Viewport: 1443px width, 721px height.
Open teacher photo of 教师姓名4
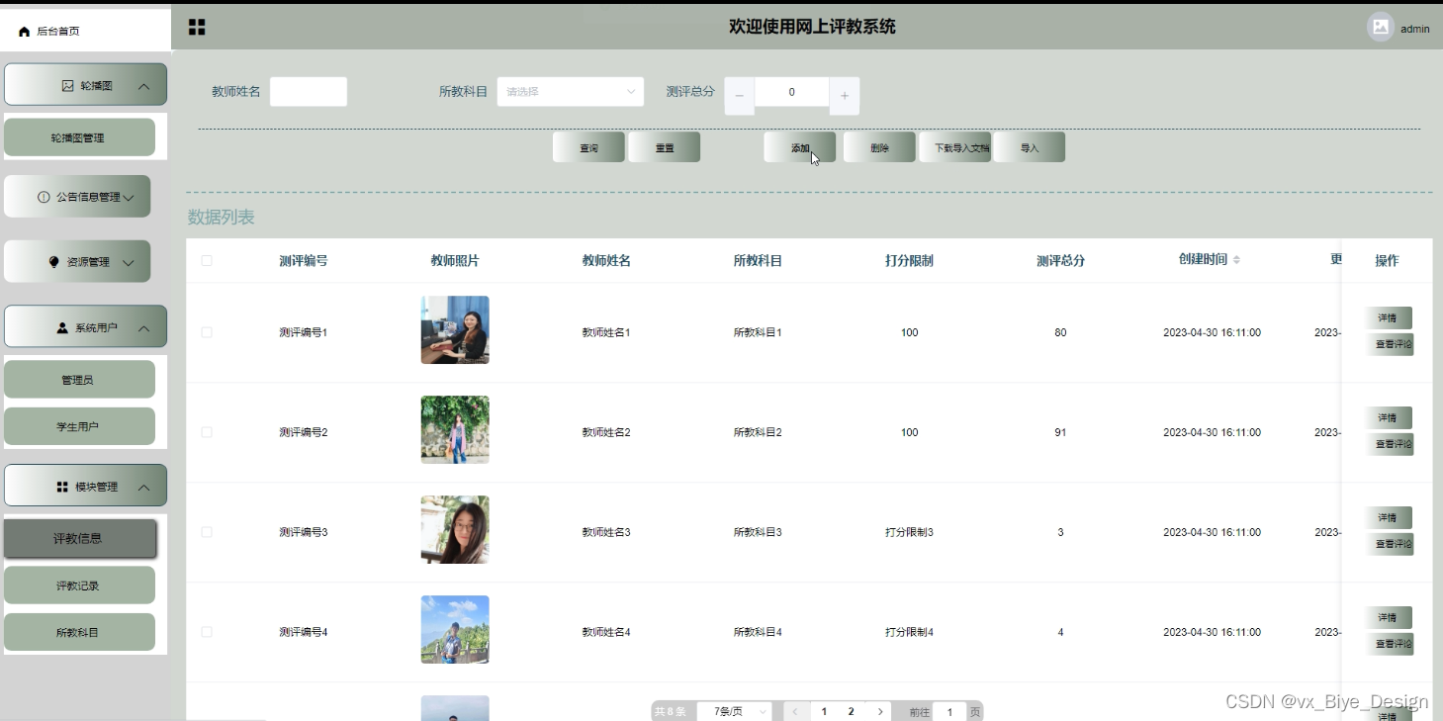coord(455,630)
